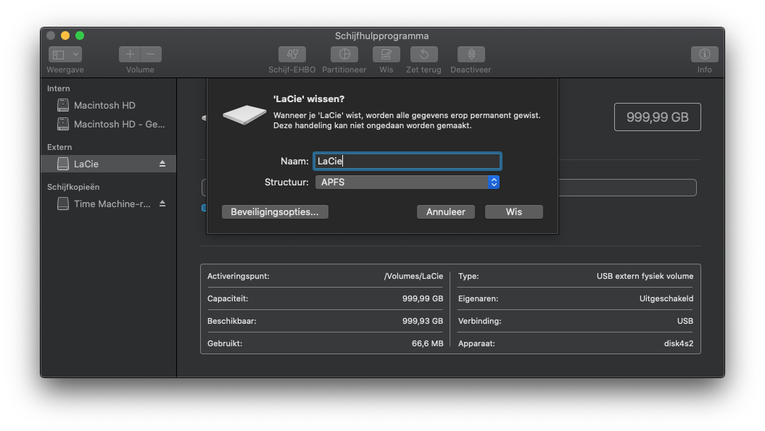This screenshot has width=765, height=431.
Task: Zoom window with the green button
Action: click(80, 35)
